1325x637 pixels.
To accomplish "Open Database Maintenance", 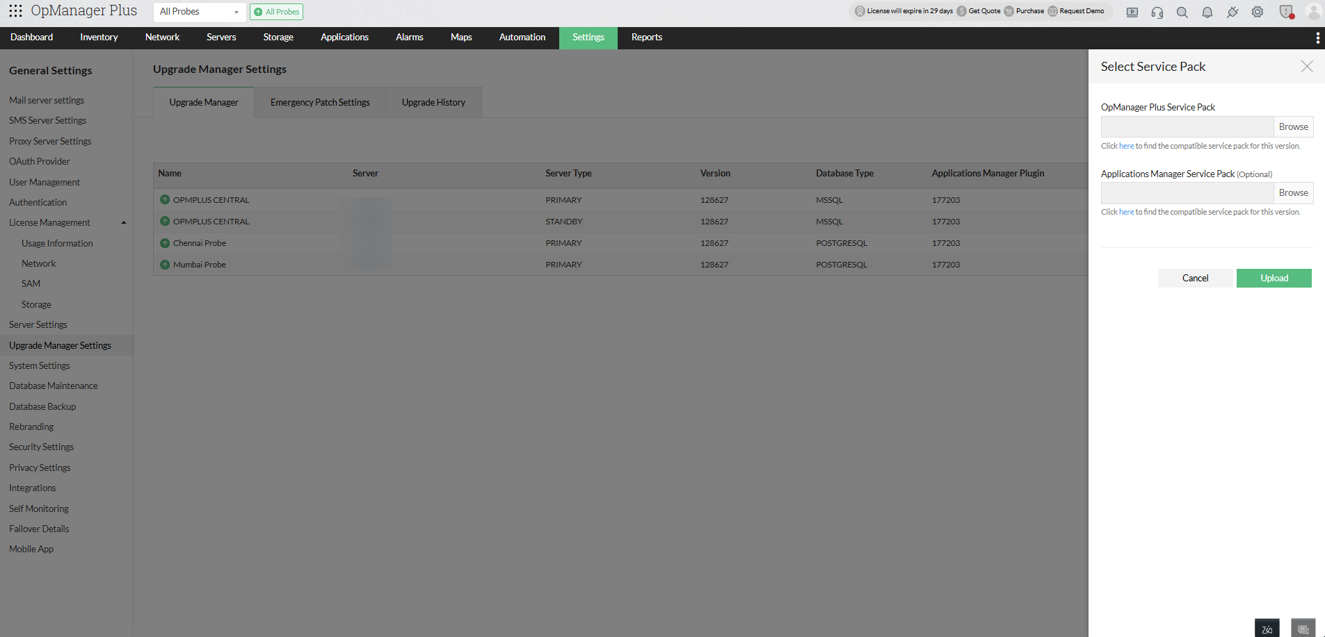I will [54, 386].
